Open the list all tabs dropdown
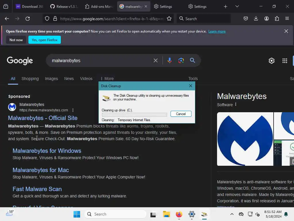Viewport: 294px width, 221px height. pos(237,6)
